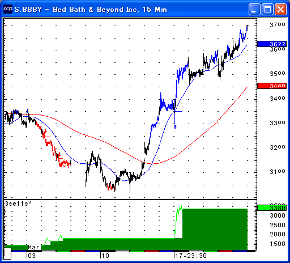The image size is (290, 263).
Task: Click the 3700 price scale label
Action: 278,25
